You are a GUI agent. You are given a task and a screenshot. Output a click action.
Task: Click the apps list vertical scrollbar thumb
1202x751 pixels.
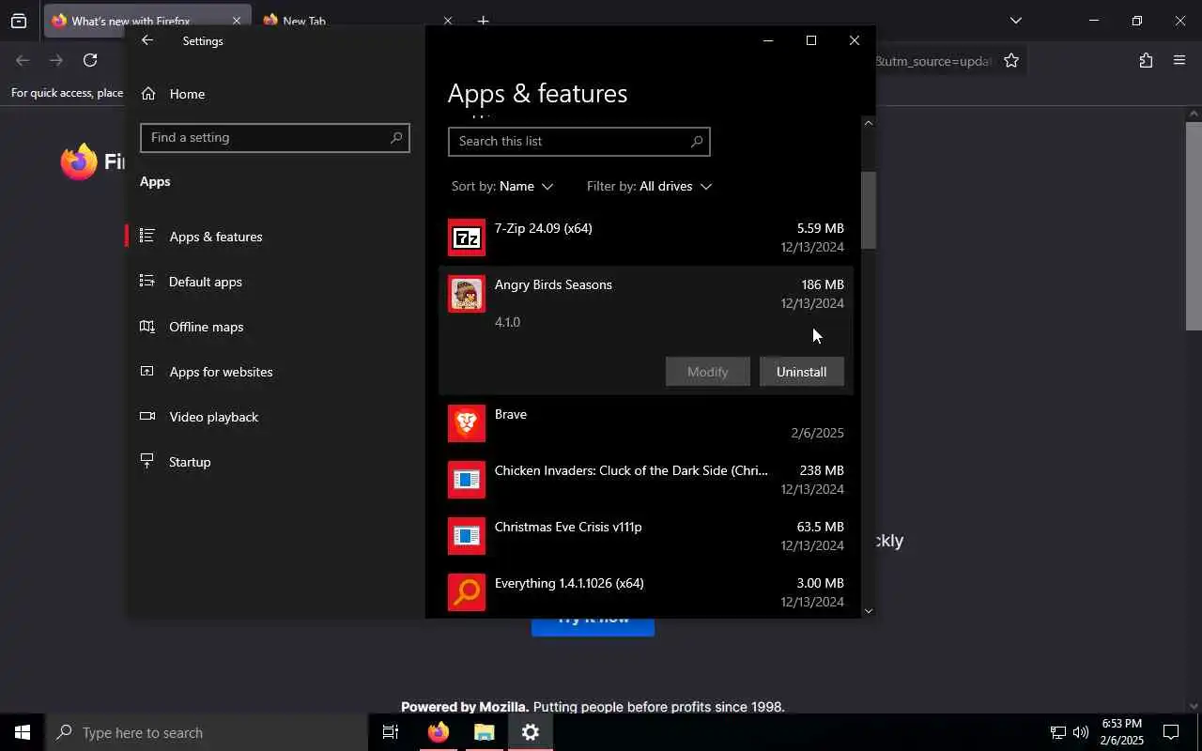pyautogui.click(x=869, y=210)
